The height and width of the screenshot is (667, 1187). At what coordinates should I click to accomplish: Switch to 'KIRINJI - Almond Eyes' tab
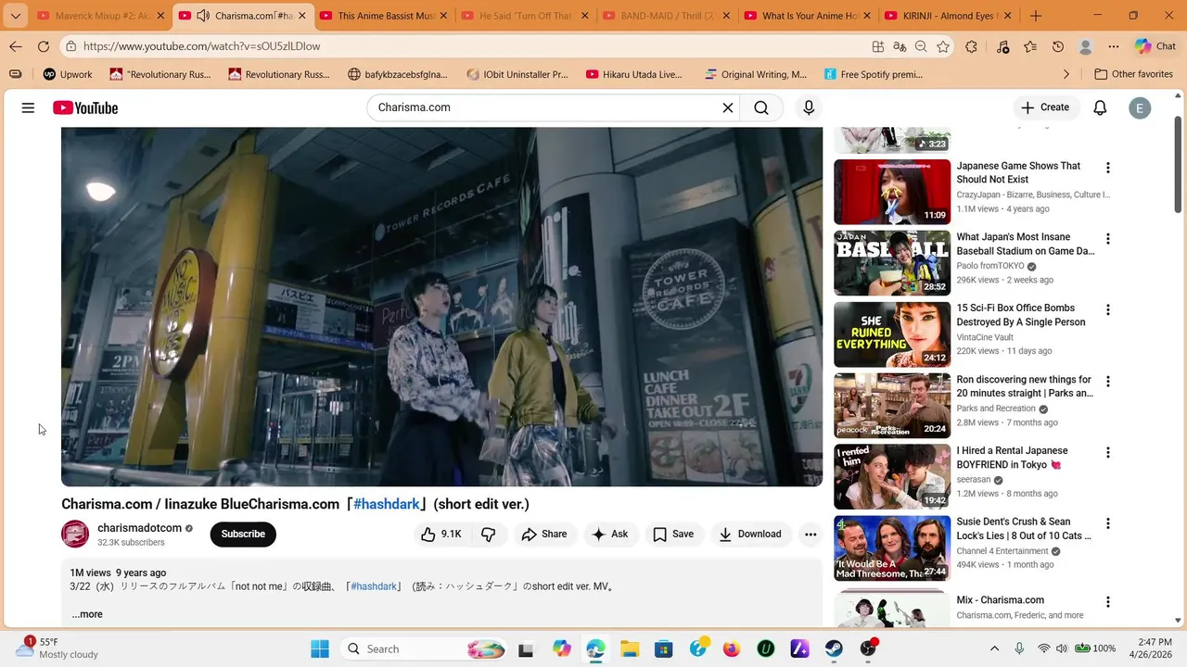tap(949, 16)
